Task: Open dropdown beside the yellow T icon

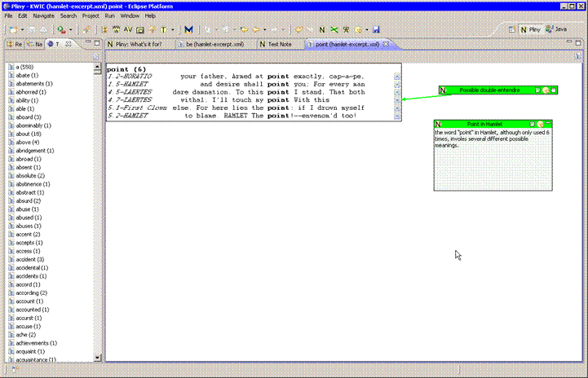Action: pyautogui.click(x=173, y=29)
